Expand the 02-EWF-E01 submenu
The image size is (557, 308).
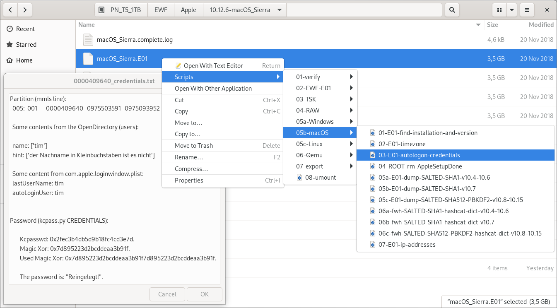[320, 88]
